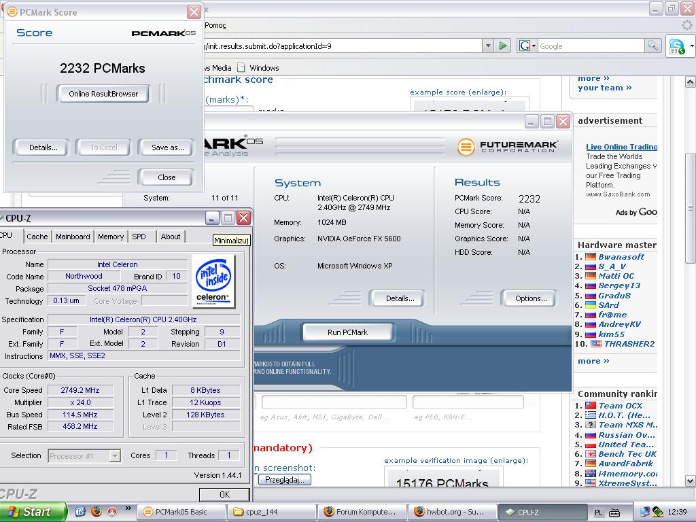Click the page scrollbar down arrow
This screenshot has height=522, width=696.
click(x=691, y=481)
